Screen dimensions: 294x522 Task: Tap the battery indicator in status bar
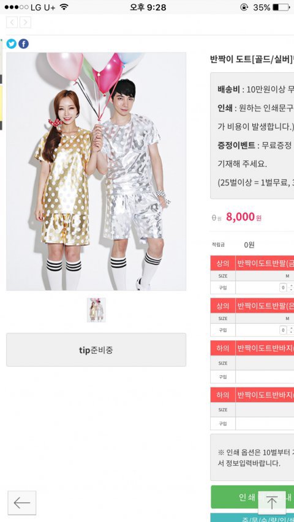coord(281,7)
